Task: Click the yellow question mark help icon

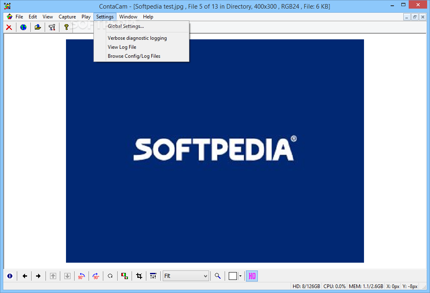Action: 66,27
